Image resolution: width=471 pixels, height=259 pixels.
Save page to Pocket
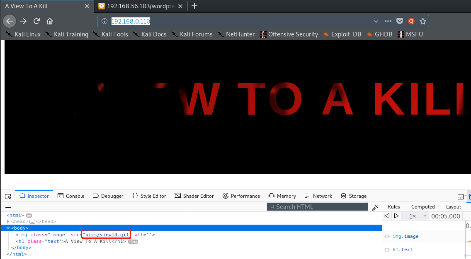tap(400, 21)
